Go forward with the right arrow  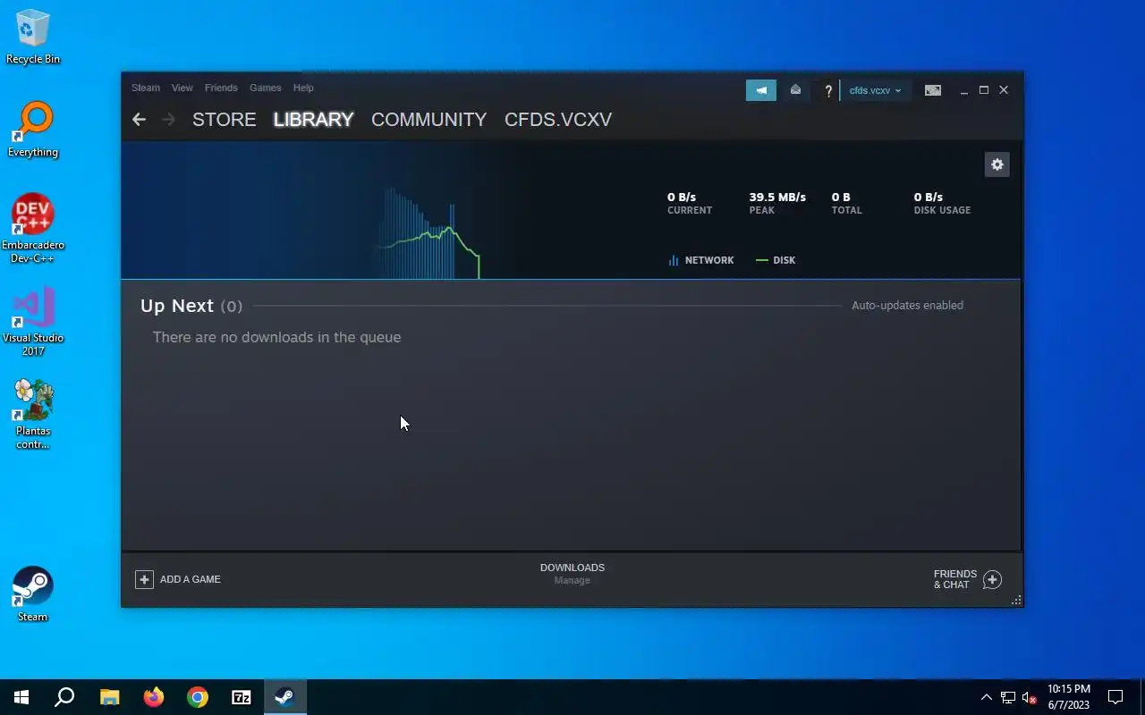(168, 119)
